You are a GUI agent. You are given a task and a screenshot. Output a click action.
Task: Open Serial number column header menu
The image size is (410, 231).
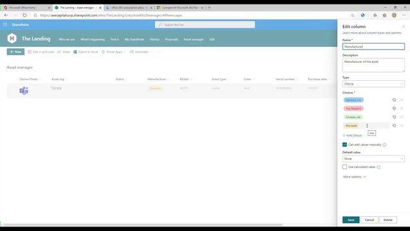286,79
